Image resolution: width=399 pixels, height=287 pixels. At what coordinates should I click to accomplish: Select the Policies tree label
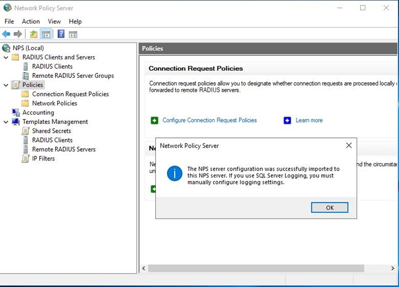click(x=33, y=85)
